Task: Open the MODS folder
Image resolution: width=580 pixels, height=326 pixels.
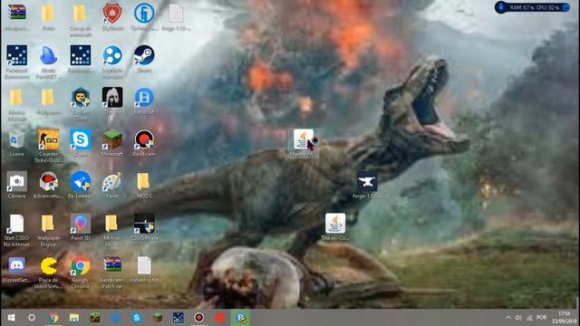Action: point(144,182)
